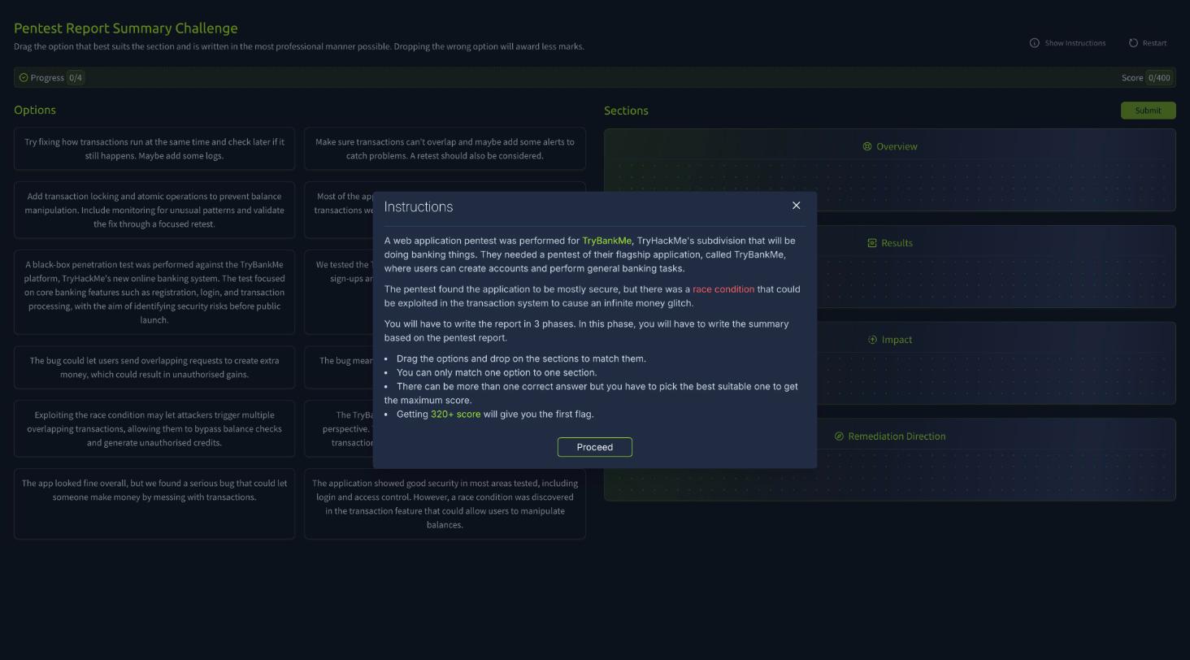The width and height of the screenshot is (1190, 660).
Task: Click the Proceed button
Action: [x=595, y=447]
